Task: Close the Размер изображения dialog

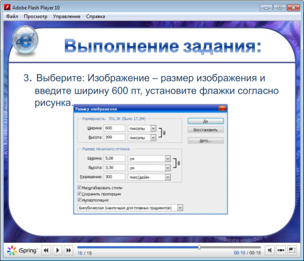Action: [222, 109]
